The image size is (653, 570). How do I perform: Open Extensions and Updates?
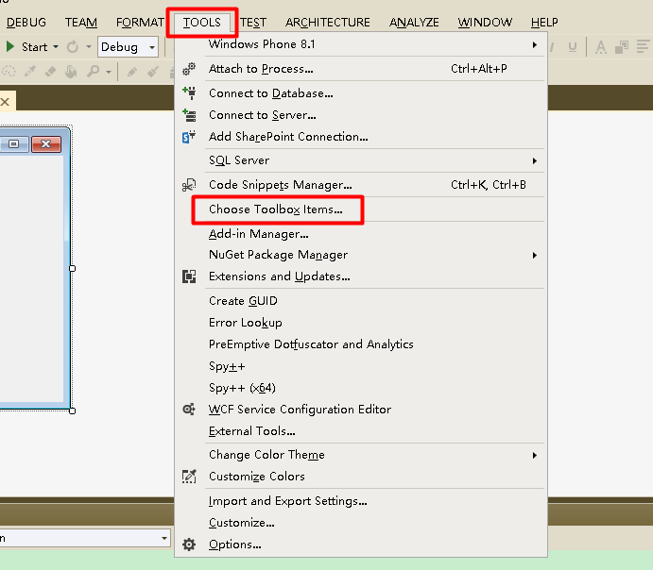click(361, 277)
